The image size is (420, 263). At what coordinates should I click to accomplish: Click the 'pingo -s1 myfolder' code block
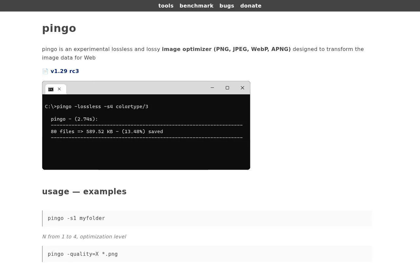click(x=207, y=218)
